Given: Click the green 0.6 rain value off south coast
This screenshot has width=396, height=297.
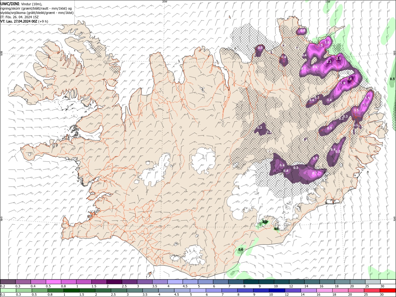Looking at the screenshot, I should (241, 249).
